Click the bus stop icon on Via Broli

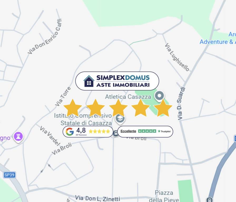116,133
